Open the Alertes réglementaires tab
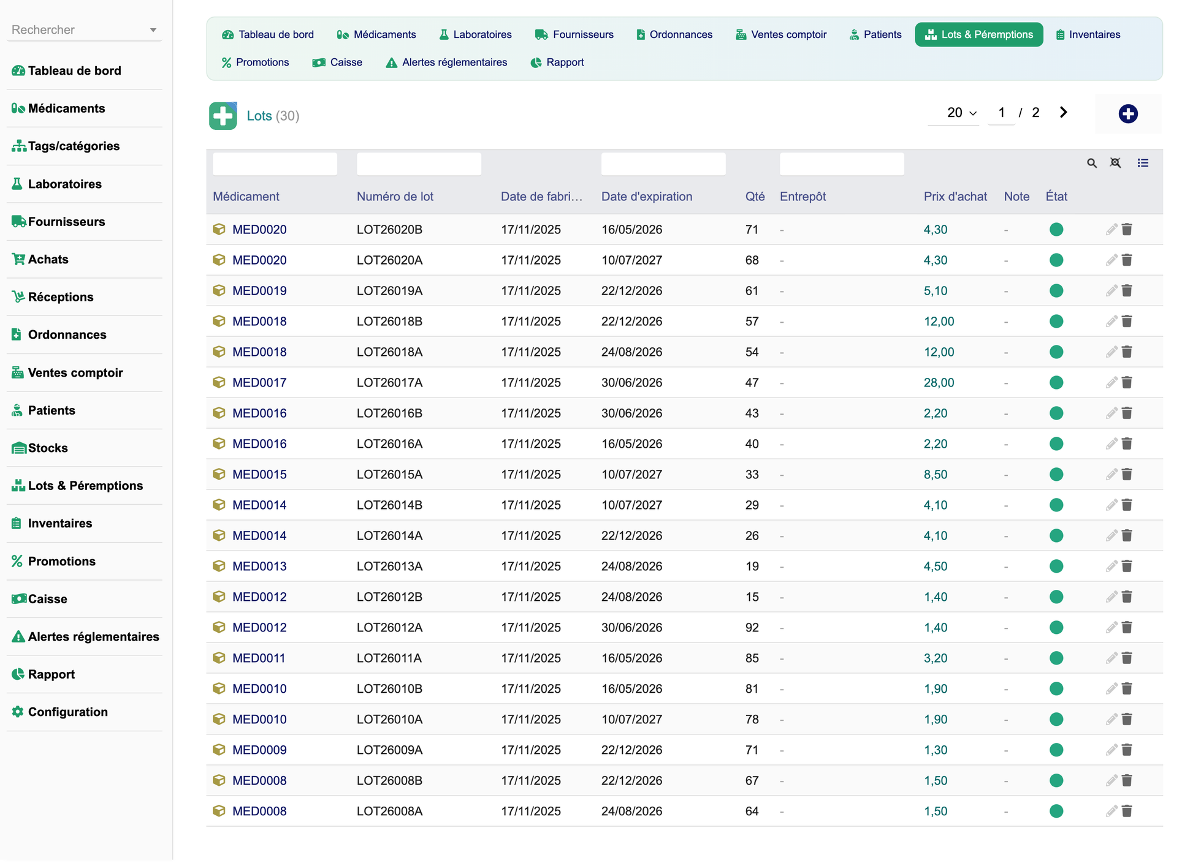 click(x=446, y=62)
